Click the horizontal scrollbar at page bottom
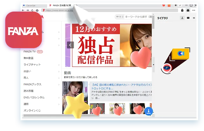 pyautogui.click(x=61, y=115)
